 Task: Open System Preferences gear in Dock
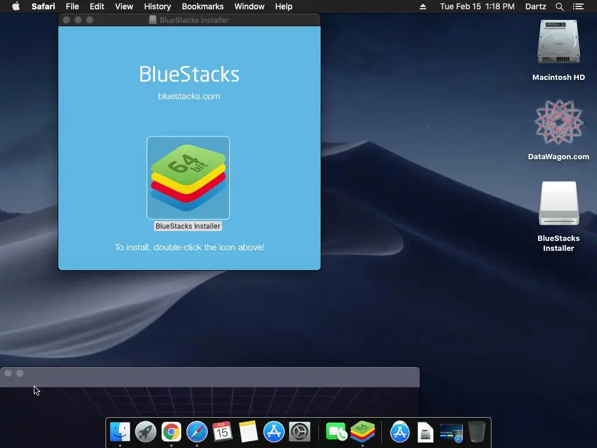coord(300,432)
